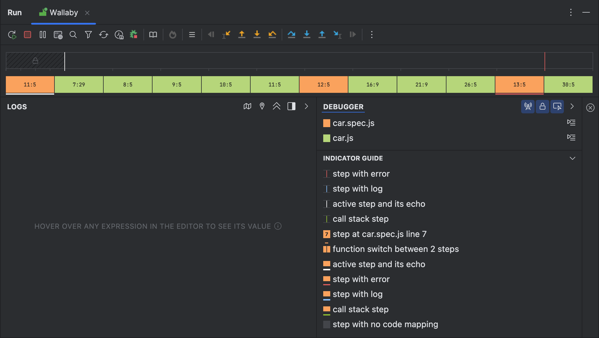Toggle the debugger lock button

click(x=542, y=106)
